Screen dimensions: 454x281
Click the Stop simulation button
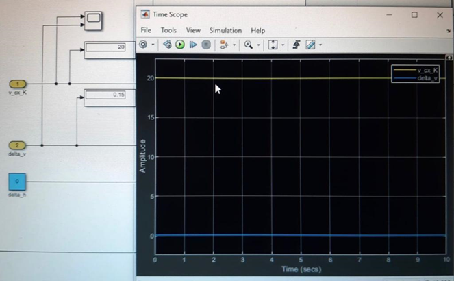click(206, 45)
